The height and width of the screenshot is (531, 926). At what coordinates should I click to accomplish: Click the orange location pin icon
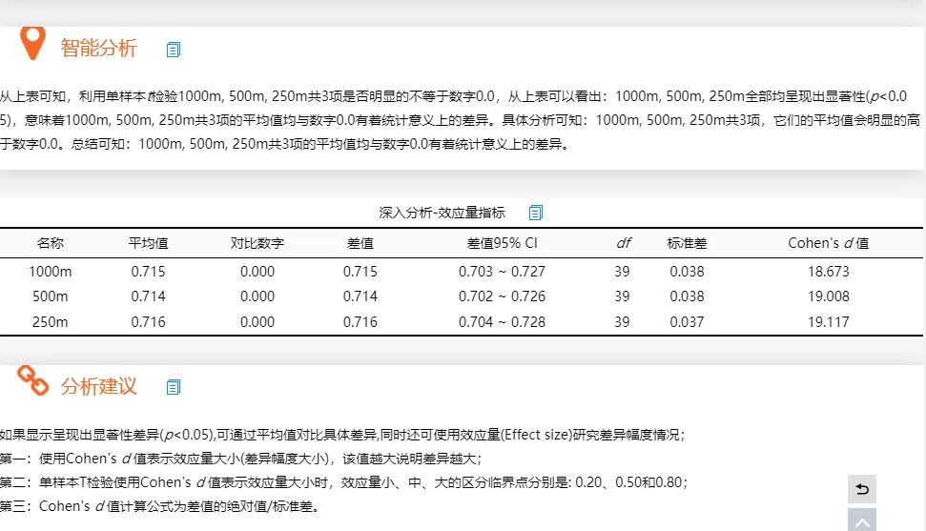[x=32, y=43]
